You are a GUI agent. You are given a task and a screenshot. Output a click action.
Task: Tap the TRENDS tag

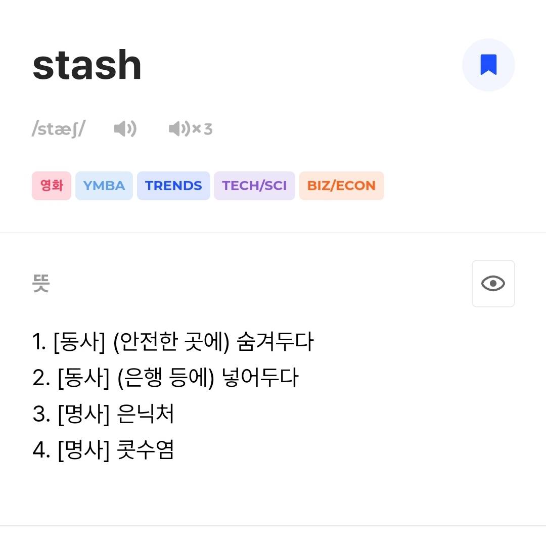[173, 186]
